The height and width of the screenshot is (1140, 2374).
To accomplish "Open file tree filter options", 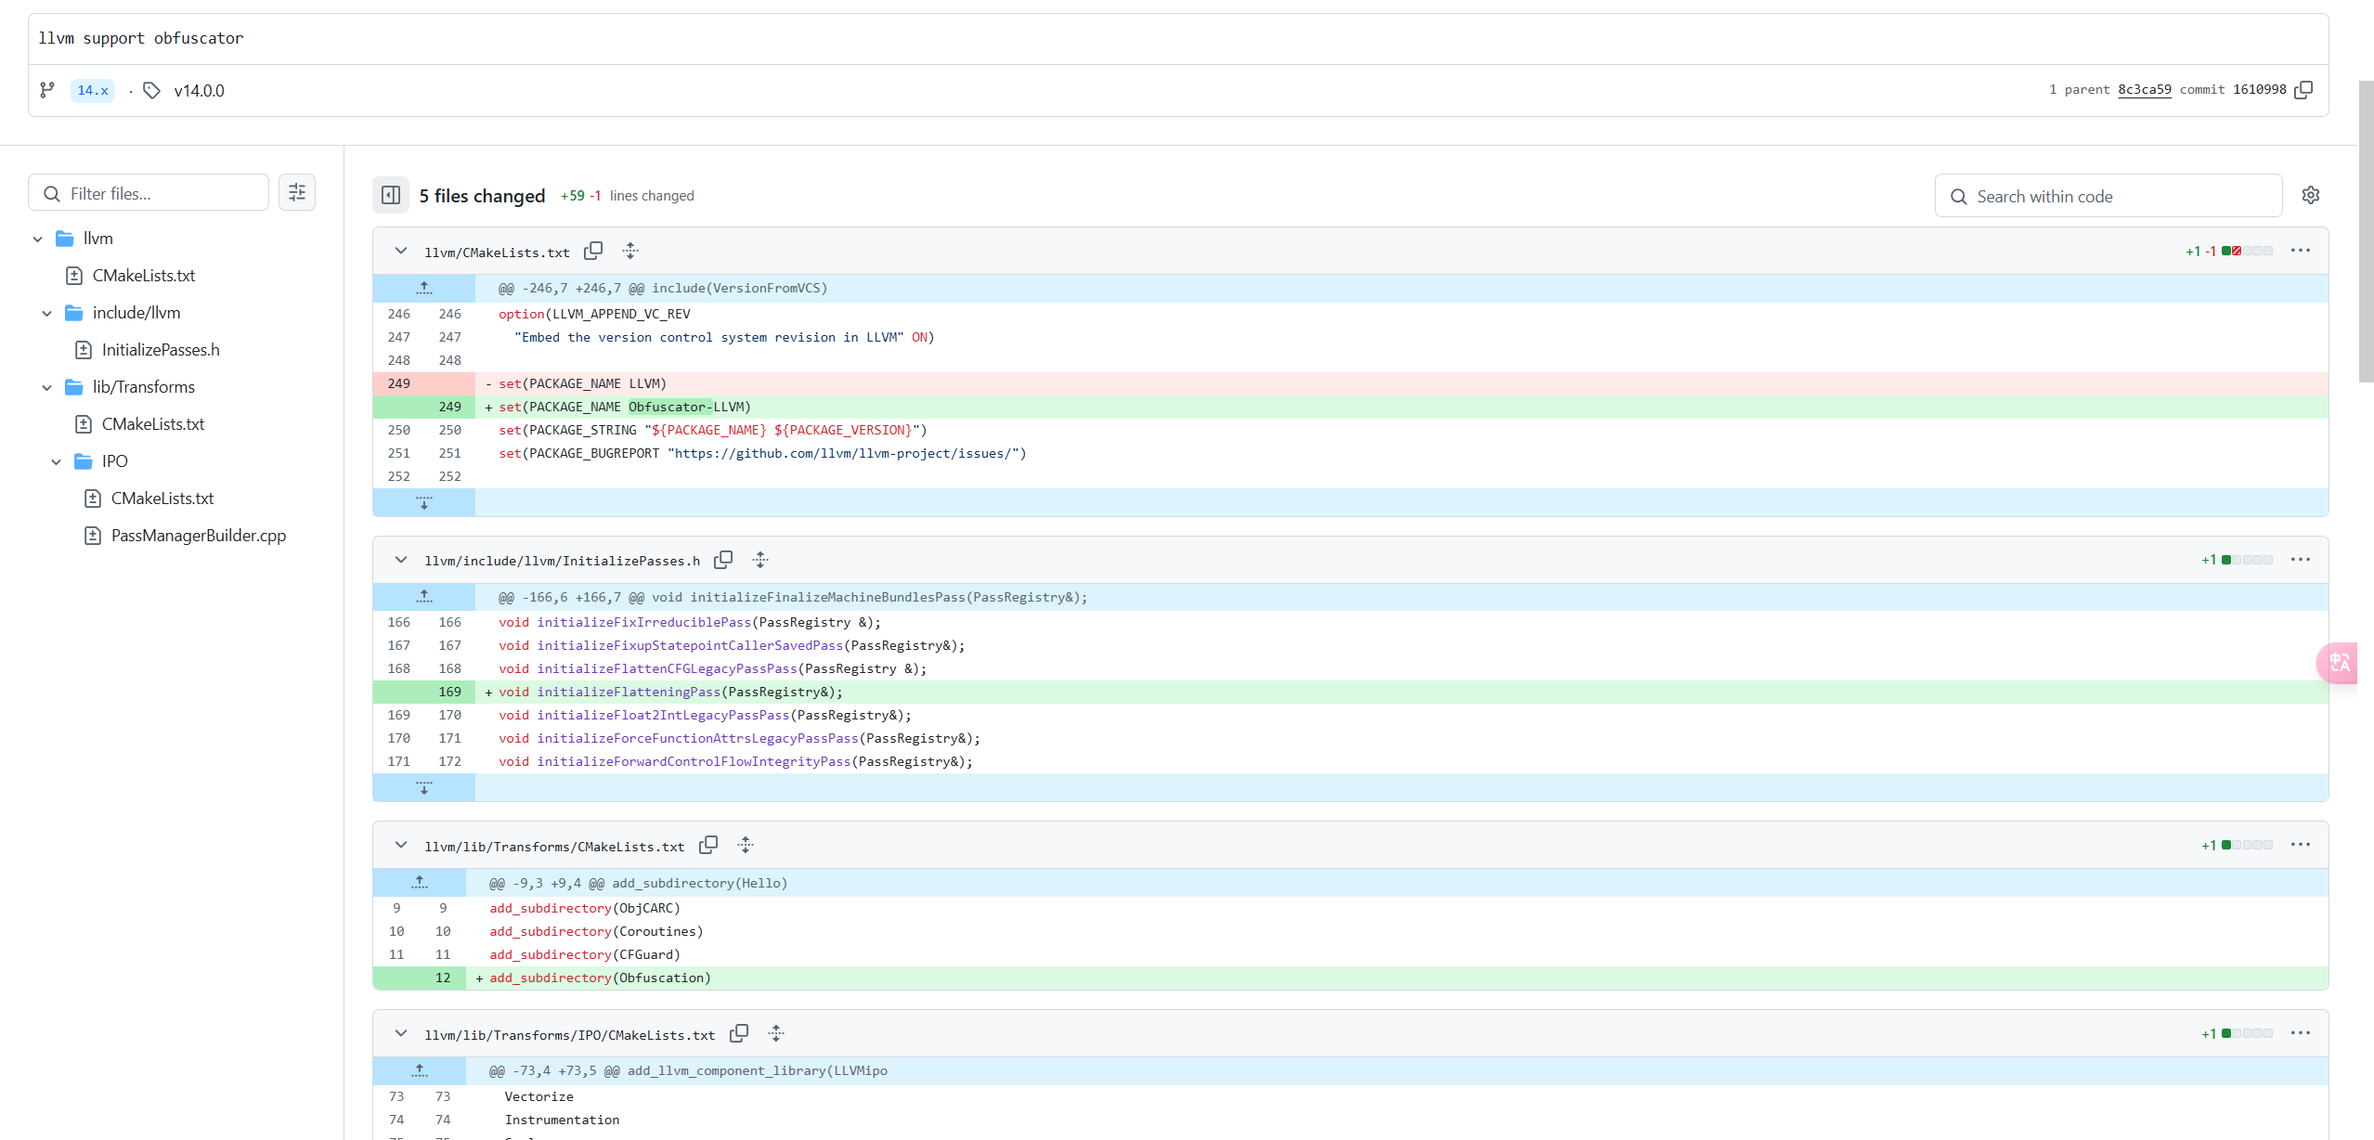I will point(297,192).
